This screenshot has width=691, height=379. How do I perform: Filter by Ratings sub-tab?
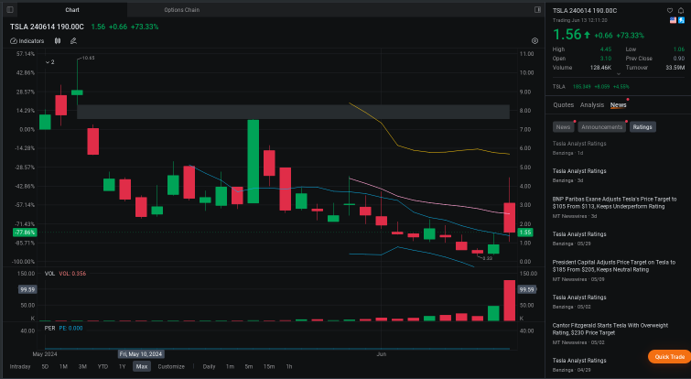coord(642,127)
